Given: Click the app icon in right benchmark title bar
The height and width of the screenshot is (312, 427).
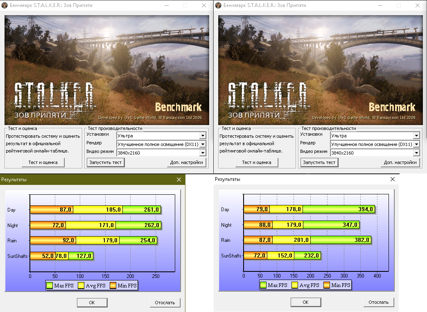Looking at the screenshot, I should tap(218, 5).
